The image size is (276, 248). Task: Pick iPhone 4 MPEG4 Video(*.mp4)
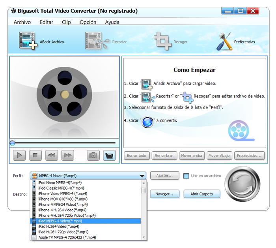point(86,205)
